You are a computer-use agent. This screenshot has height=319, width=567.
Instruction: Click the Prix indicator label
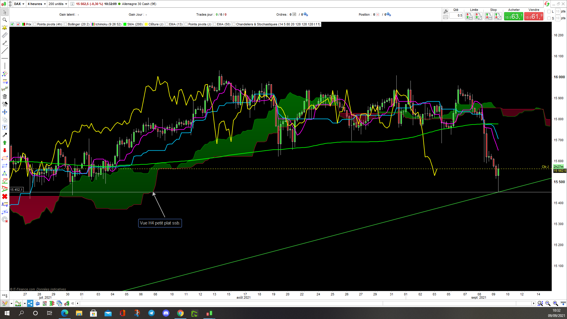[x=29, y=24]
